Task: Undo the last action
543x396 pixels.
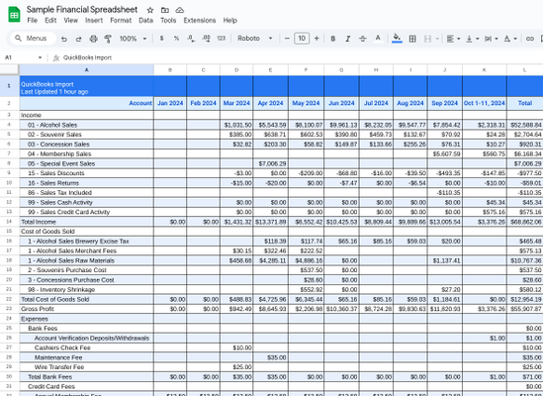Action: (64, 39)
